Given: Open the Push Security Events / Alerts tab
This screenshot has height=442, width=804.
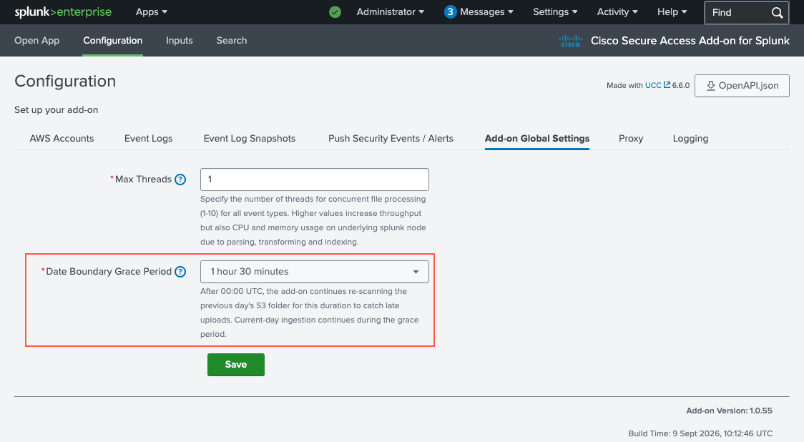Looking at the screenshot, I should click(x=391, y=139).
